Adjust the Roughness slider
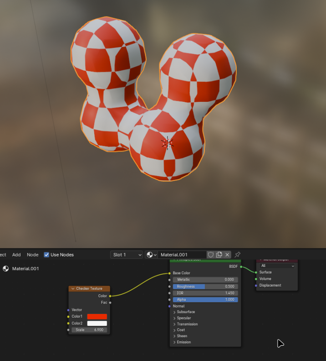 [x=205, y=287]
